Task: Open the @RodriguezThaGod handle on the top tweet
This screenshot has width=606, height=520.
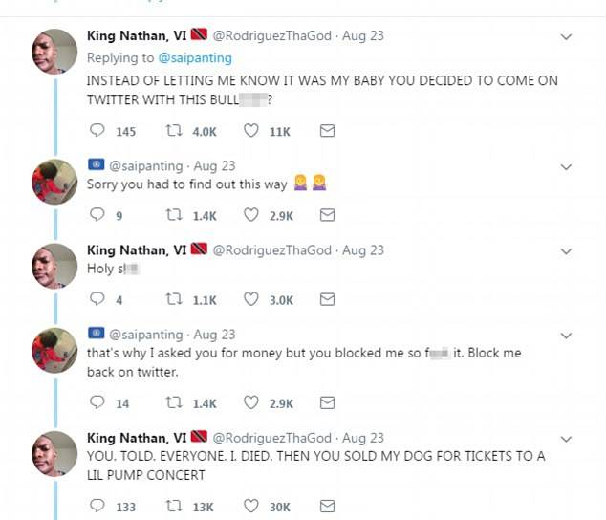Action: pyautogui.click(x=272, y=35)
